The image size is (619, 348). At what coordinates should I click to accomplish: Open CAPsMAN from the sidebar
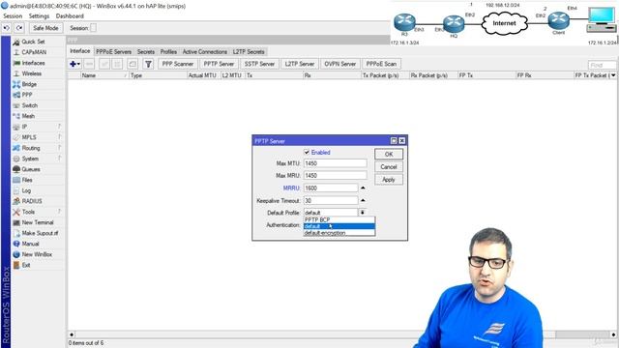click(34, 52)
